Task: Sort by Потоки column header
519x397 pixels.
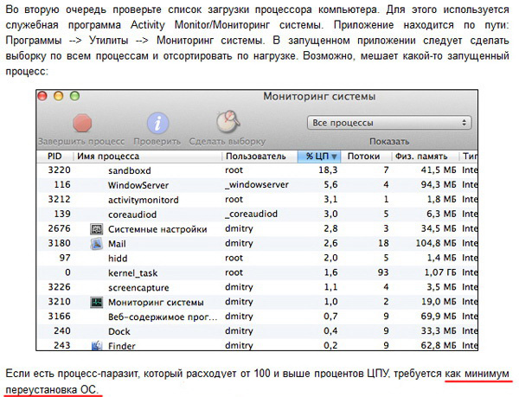Action: [369, 157]
